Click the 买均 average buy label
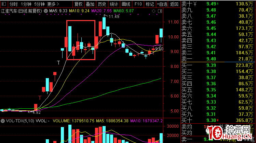 (187, 133)
